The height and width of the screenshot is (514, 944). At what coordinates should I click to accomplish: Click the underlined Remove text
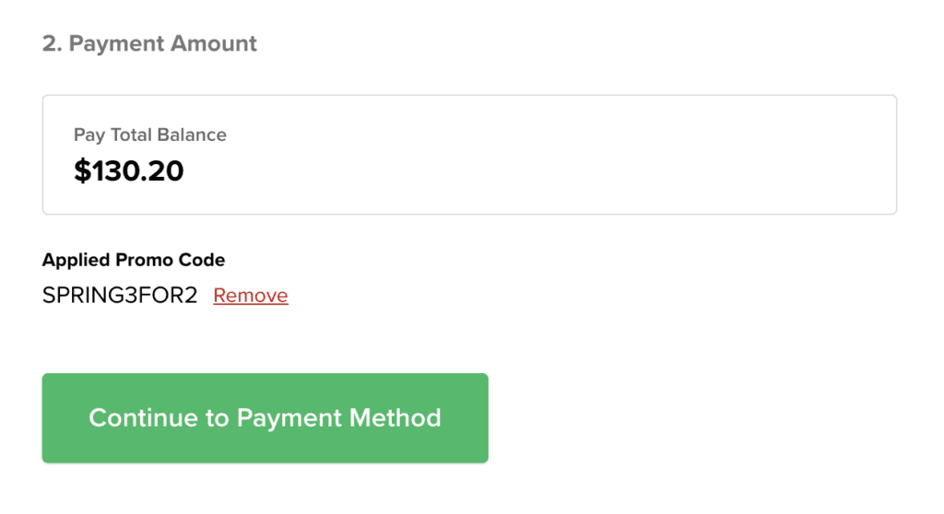tap(251, 296)
